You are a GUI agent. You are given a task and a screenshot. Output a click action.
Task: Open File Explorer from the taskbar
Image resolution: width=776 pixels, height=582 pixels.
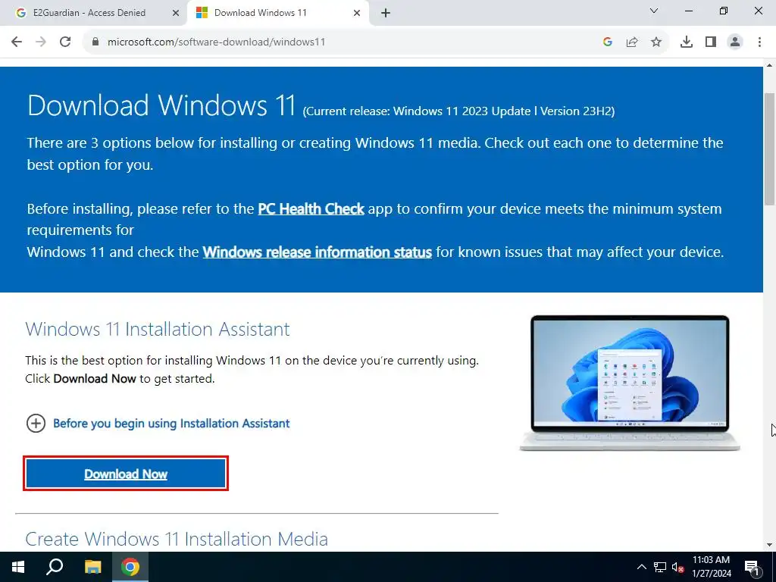92,567
